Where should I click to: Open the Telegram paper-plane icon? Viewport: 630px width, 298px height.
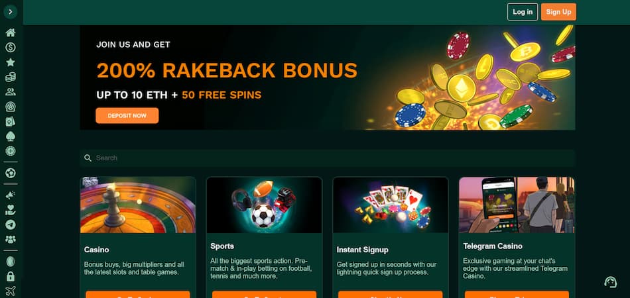[x=11, y=224]
